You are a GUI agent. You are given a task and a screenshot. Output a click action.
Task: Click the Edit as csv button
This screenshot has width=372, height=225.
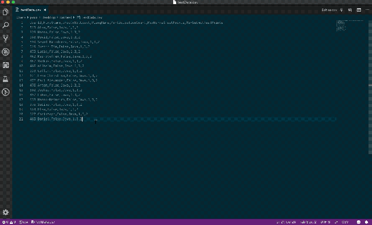[x=329, y=10]
